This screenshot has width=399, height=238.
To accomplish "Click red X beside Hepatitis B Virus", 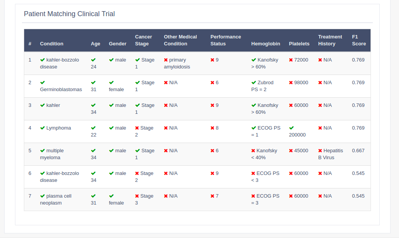I will coord(320,151).
